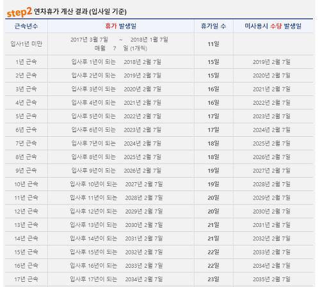Click the 입사1년 미만 row label

26,44
